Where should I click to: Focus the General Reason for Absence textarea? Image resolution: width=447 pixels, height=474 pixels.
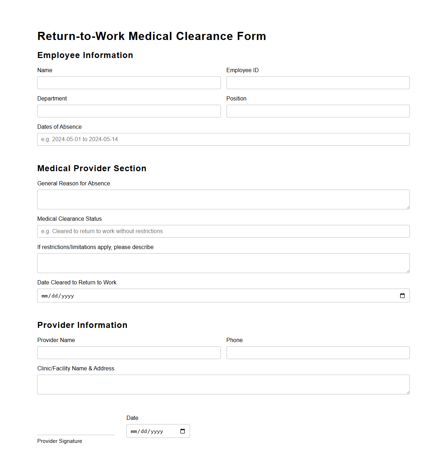tap(223, 199)
